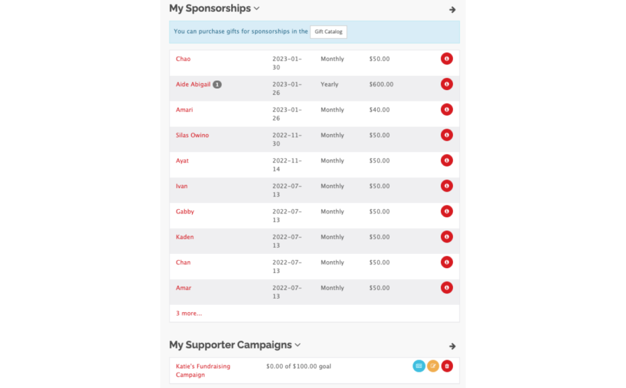Edit Katie's Fundraising Campaign using the orange pencil icon
Screen dimensions: 626x388
(x=433, y=365)
